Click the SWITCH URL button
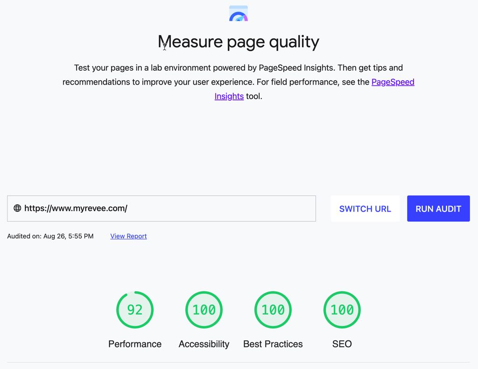The height and width of the screenshot is (369, 478). [x=365, y=209]
